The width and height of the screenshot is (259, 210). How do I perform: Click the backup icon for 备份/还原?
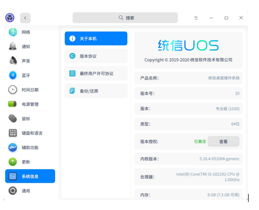pos(72,91)
